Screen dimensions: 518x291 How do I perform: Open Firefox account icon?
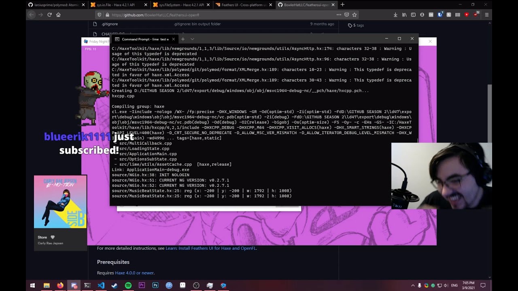pyautogui.click(x=422, y=15)
